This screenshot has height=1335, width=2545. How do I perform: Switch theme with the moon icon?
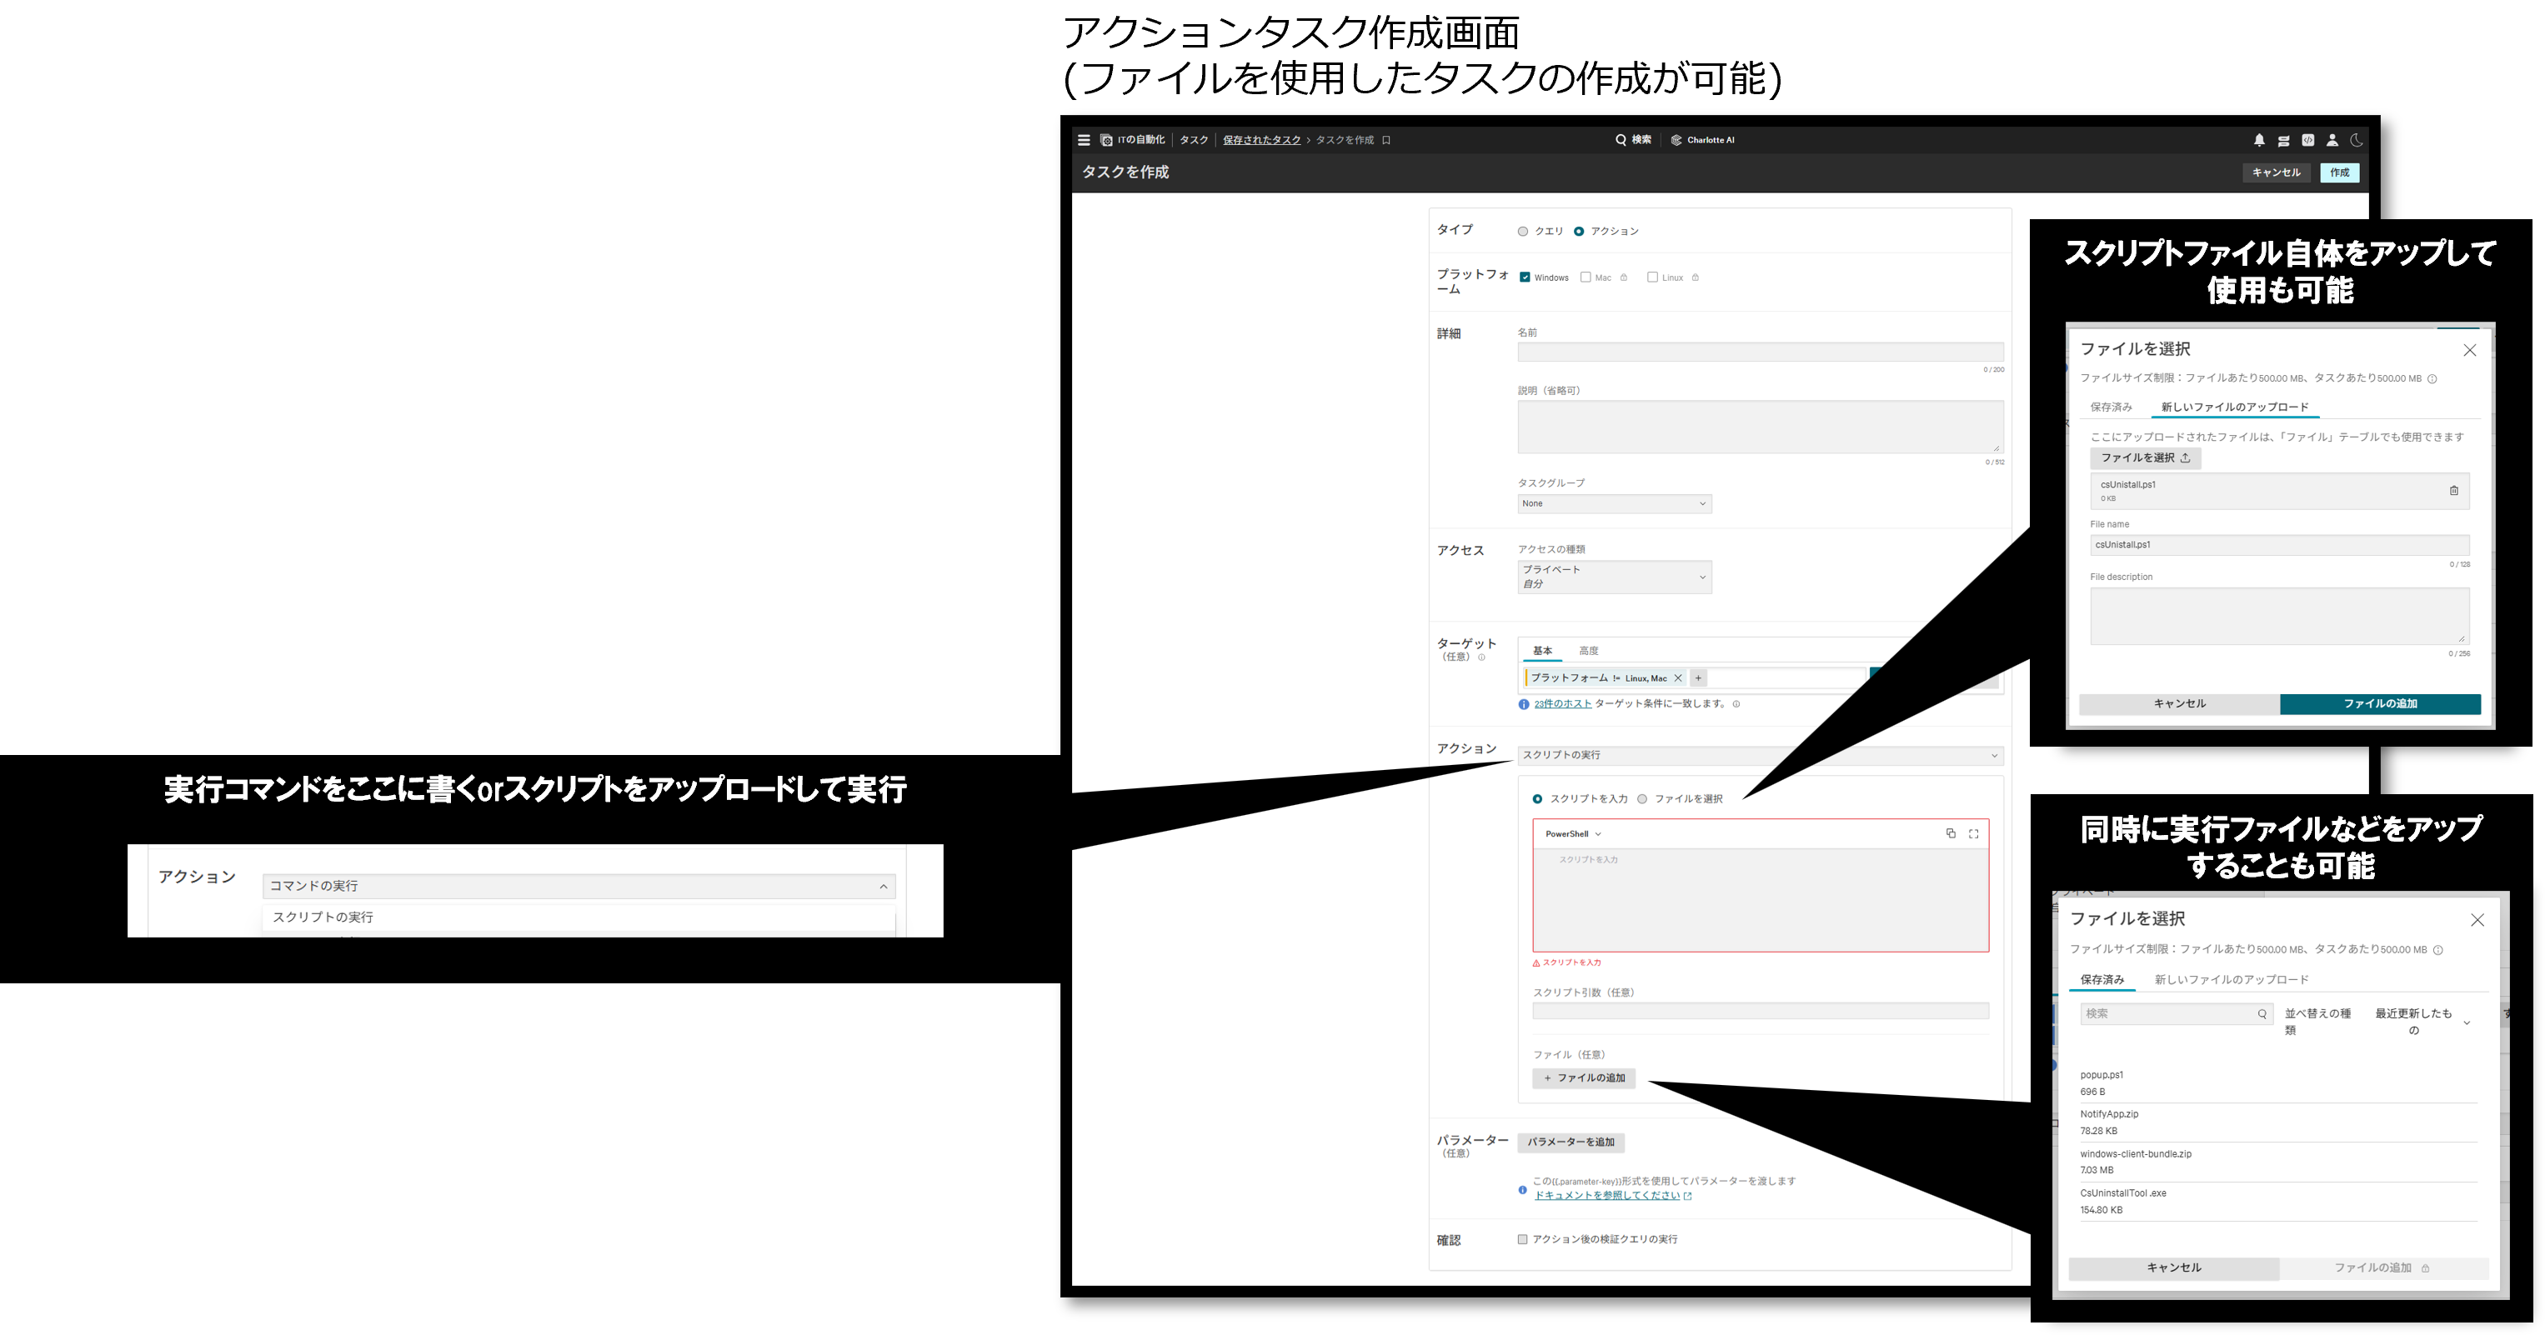pyautogui.click(x=2359, y=139)
